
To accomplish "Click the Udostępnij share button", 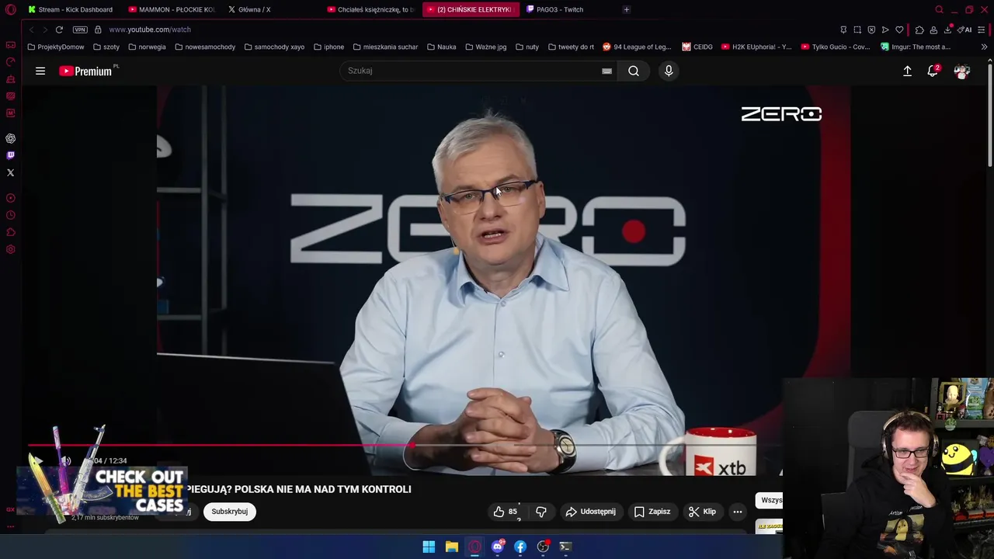I will pyautogui.click(x=590, y=512).
